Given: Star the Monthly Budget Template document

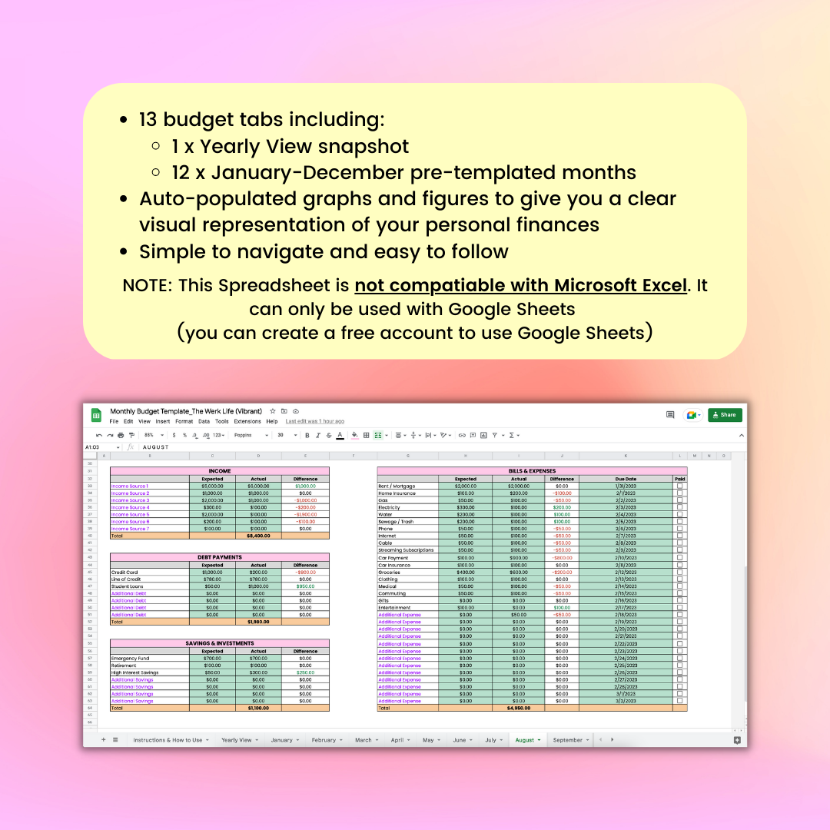Looking at the screenshot, I should pyautogui.click(x=273, y=411).
